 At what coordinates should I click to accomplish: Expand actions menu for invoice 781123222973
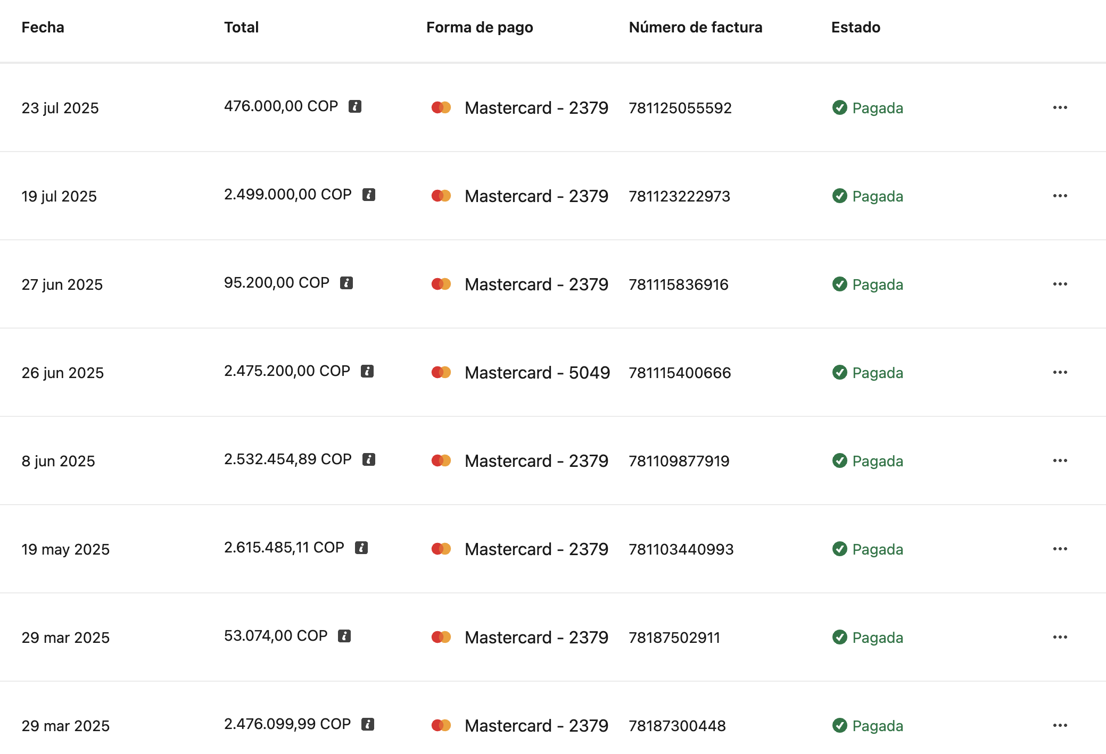point(1060,196)
